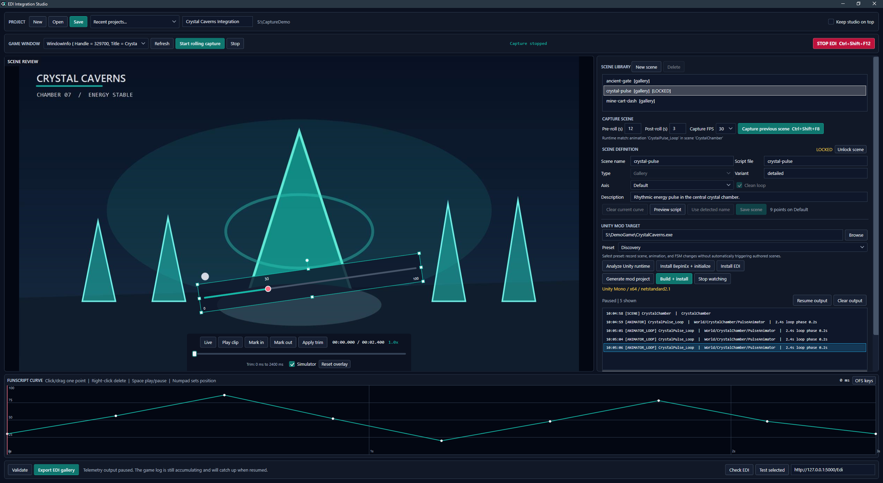883x483 pixels.
Task: Toggle the Clean loop checkbox
Action: pyautogui.click(x=739, y=185)
